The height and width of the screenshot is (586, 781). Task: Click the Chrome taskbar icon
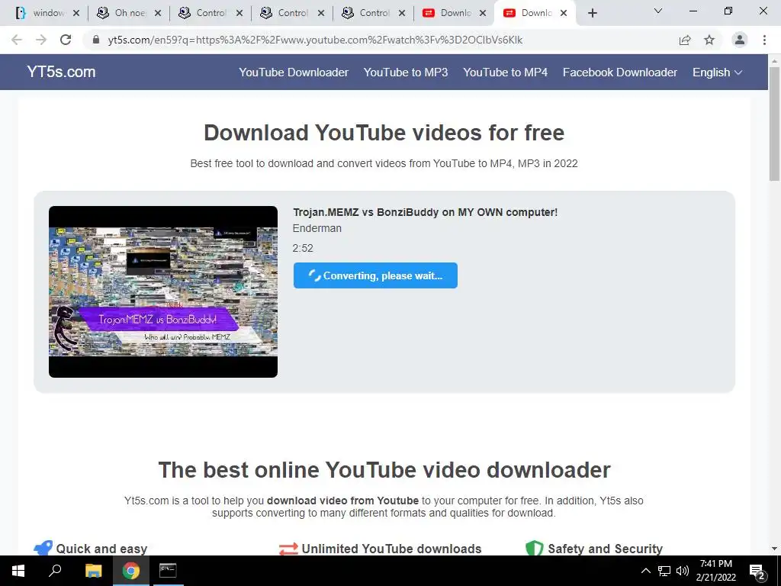[130, 571]
